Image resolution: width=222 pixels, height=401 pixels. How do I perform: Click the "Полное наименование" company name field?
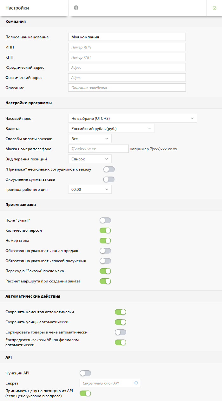[127, 37]
